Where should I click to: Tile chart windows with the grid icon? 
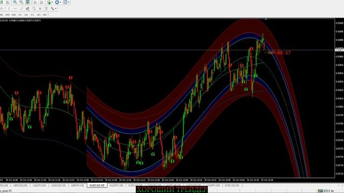[x=27, y=2]
